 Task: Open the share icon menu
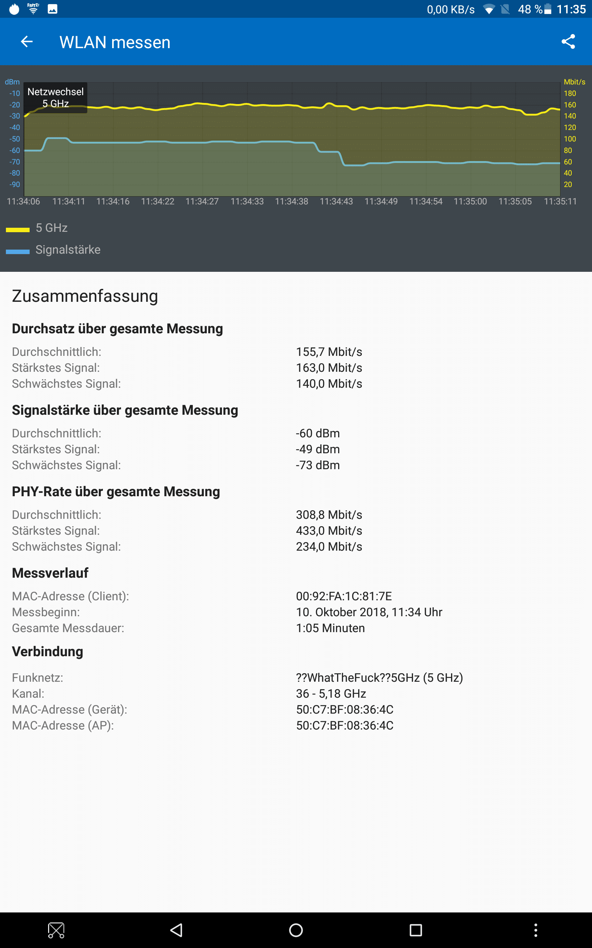[568, 41]
